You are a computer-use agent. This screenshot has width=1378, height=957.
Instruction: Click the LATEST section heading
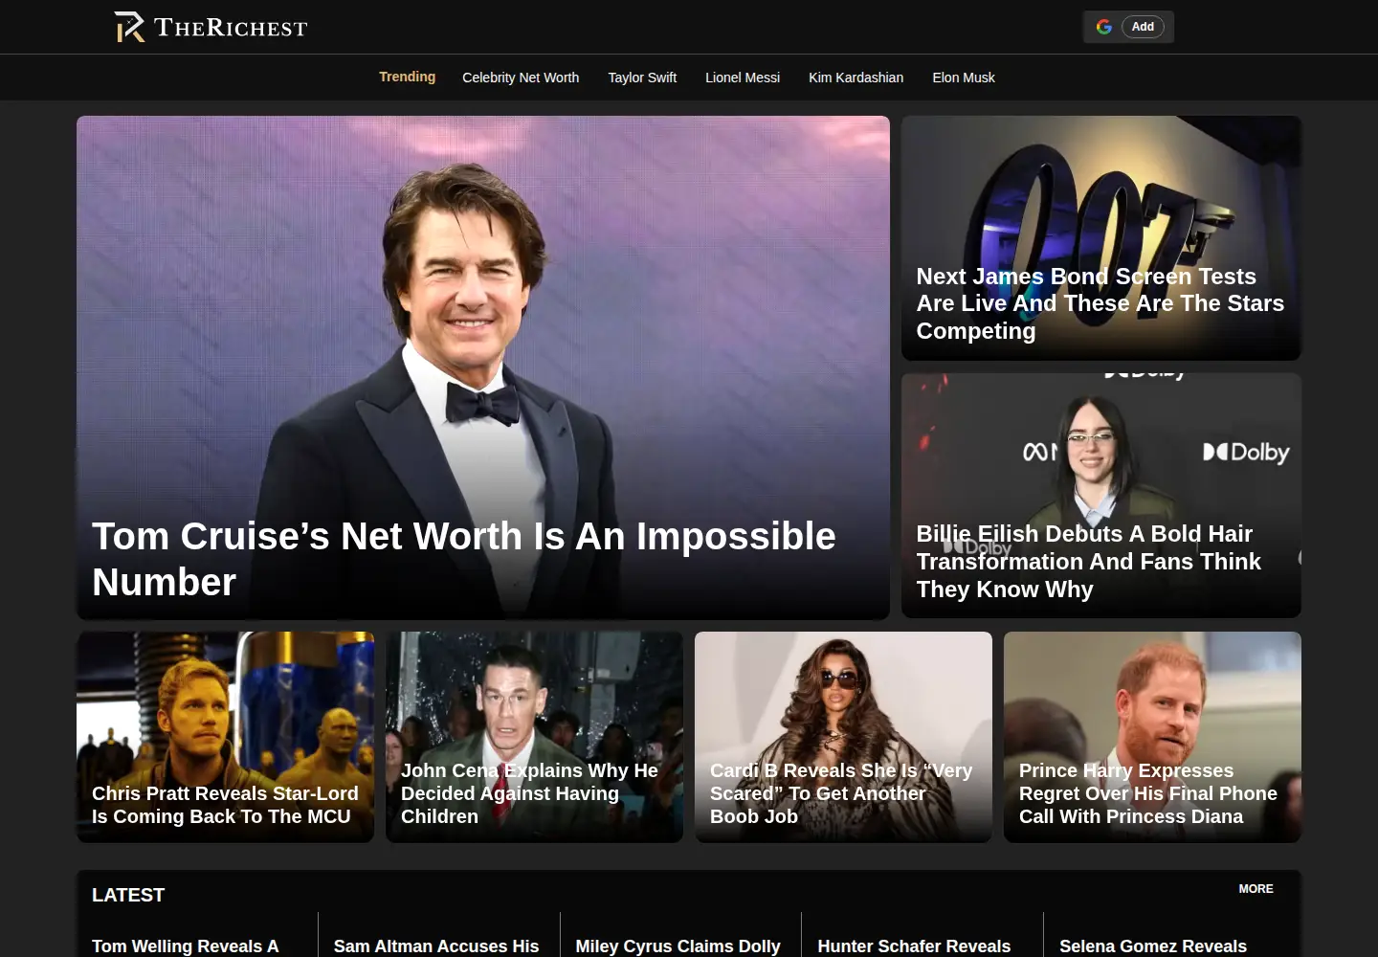pyautogui.click(x=128, y=895)
